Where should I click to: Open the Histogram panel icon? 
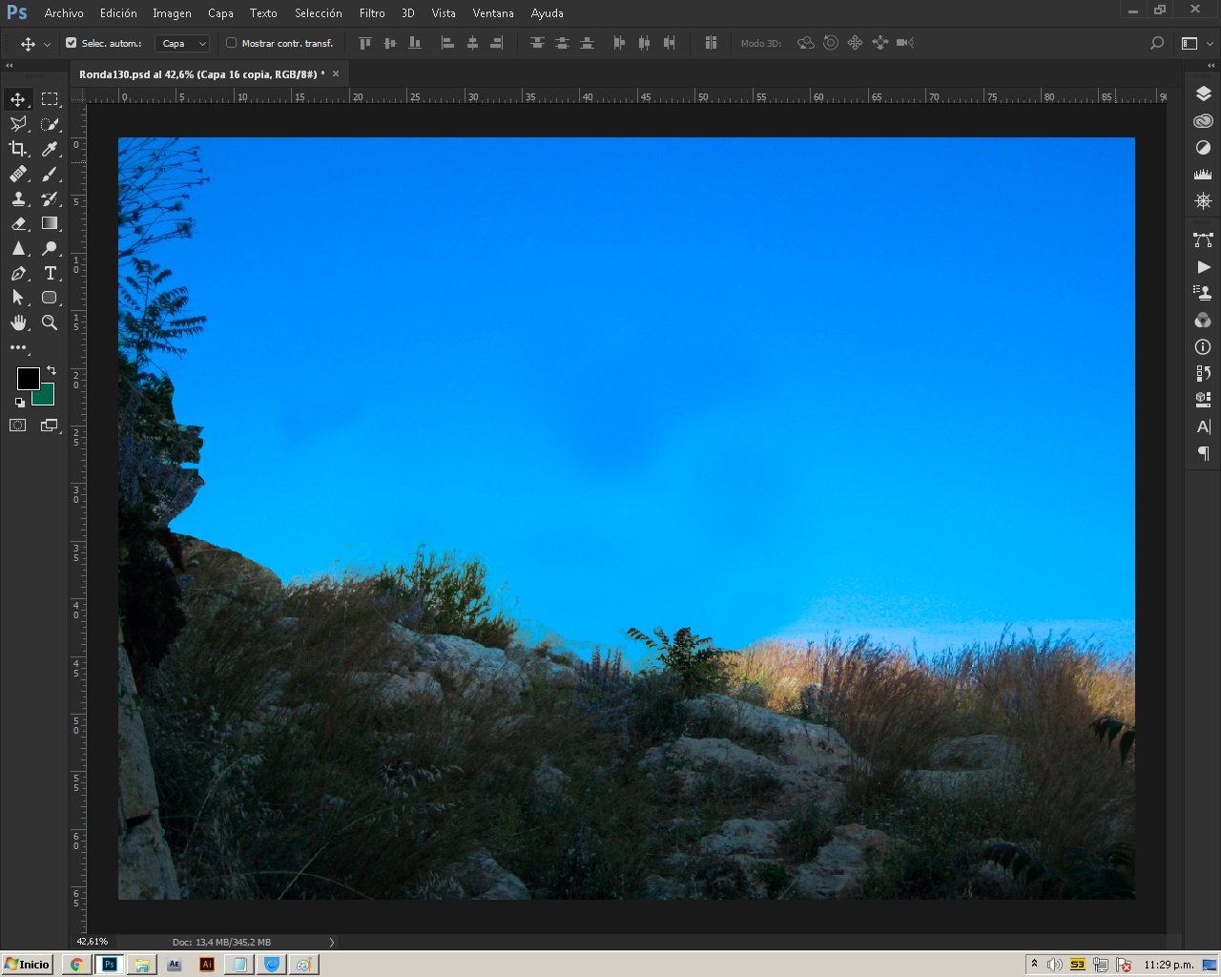click(1203, 175)
